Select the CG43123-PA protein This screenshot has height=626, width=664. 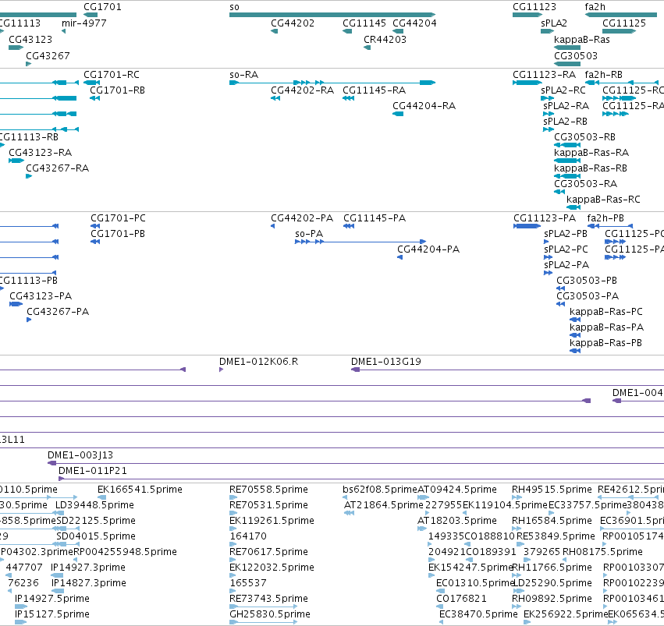click(16, 304)
